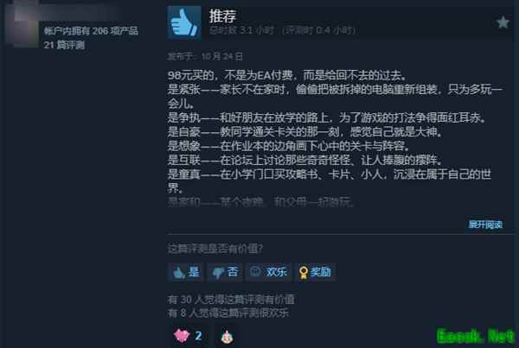The image size is (519, 348).
Task: Vote 是 (yes) for this review
Action: 185,272
